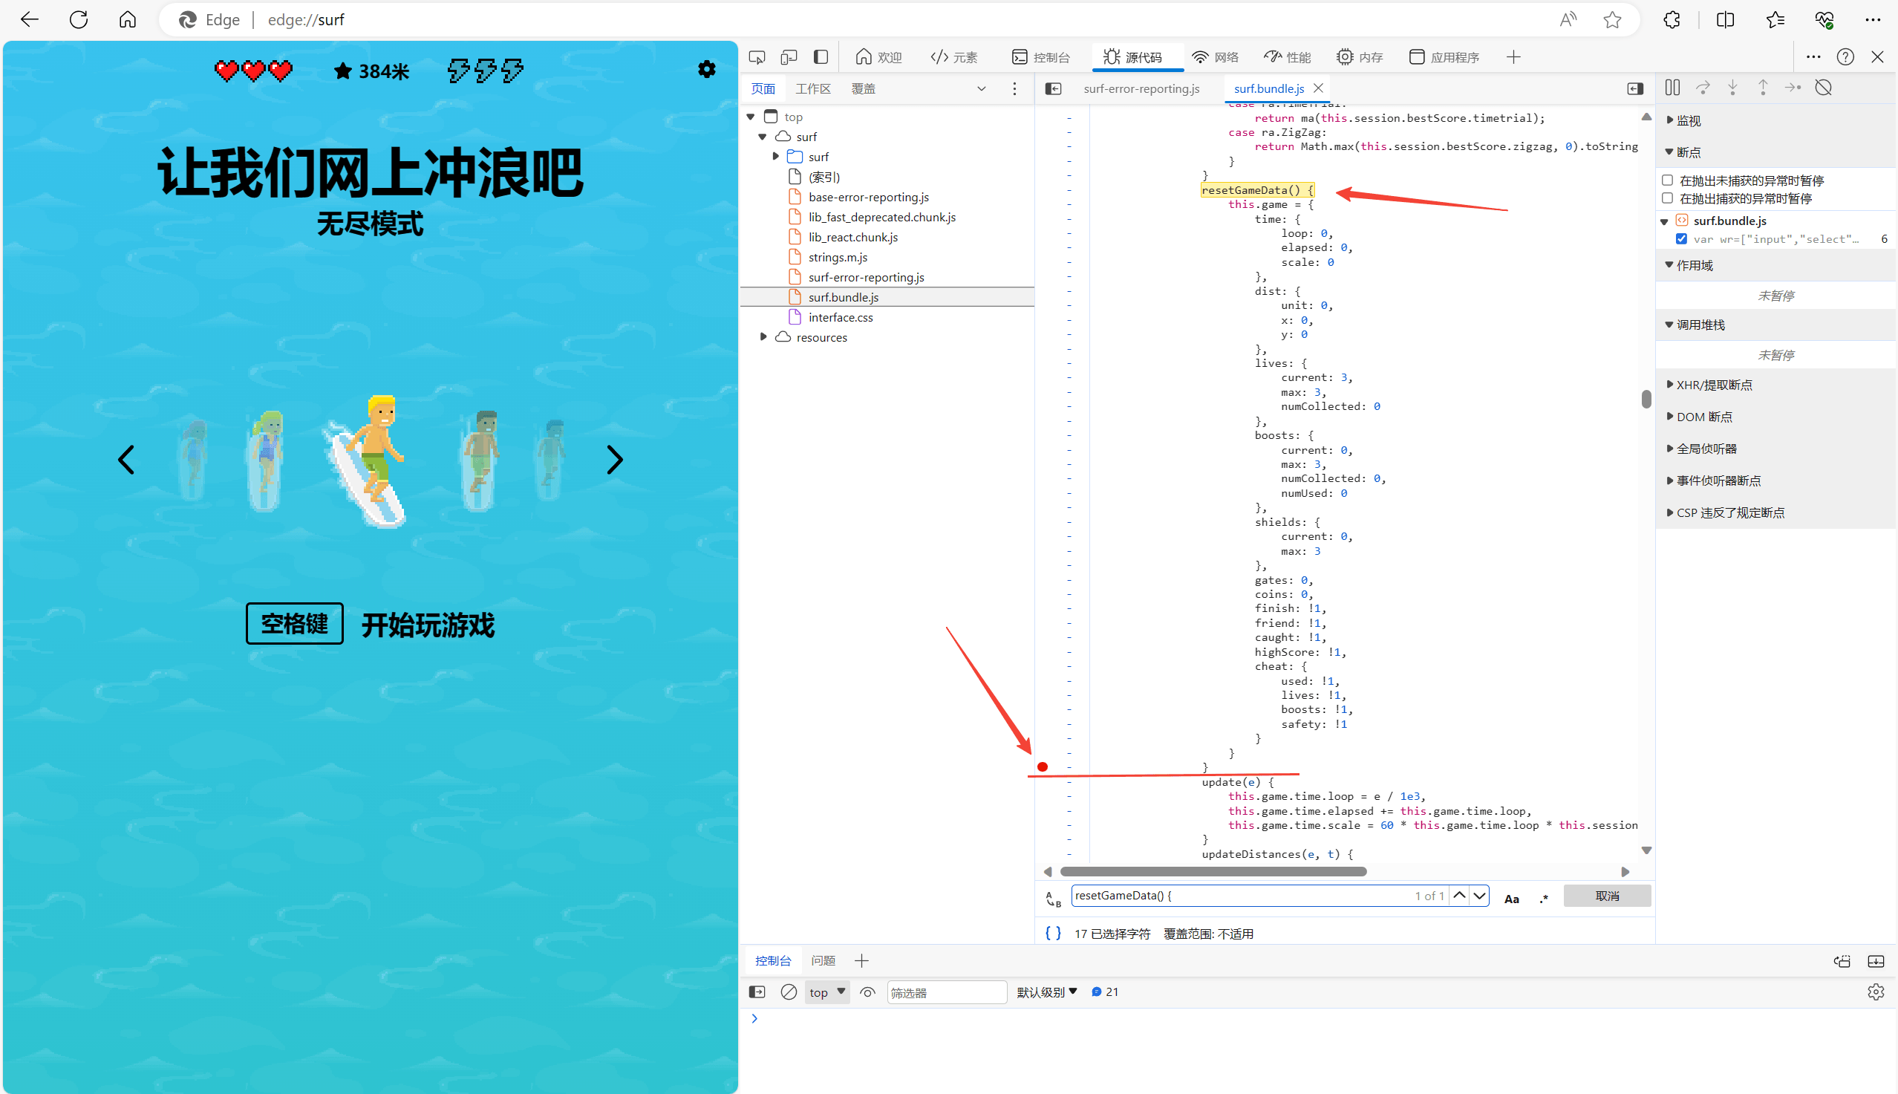The width and height of the screenshot is (1898, 1094).
Task: Toggle DevTools activity bar icon
Action: [x=821, y=57]
